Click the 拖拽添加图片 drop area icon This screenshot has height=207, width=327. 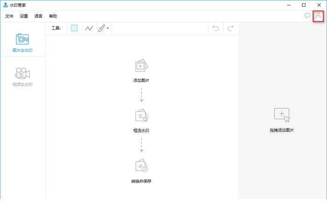point(282,115)
